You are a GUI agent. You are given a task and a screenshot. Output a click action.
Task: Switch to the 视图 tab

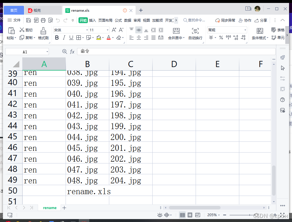146,20
